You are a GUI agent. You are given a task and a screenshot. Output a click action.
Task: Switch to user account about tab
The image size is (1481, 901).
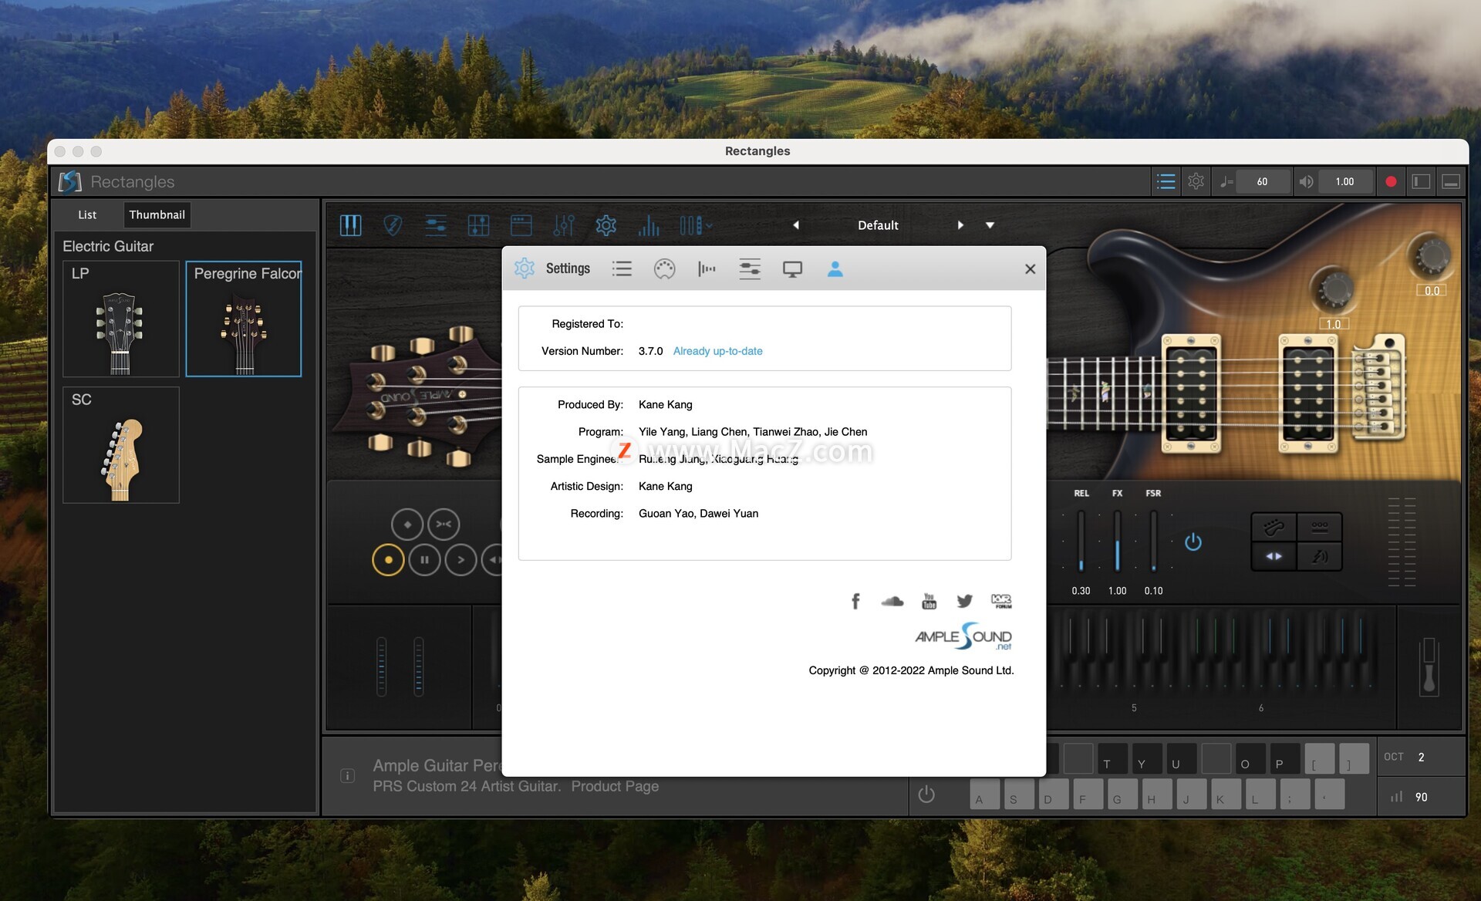click(835, 268)
